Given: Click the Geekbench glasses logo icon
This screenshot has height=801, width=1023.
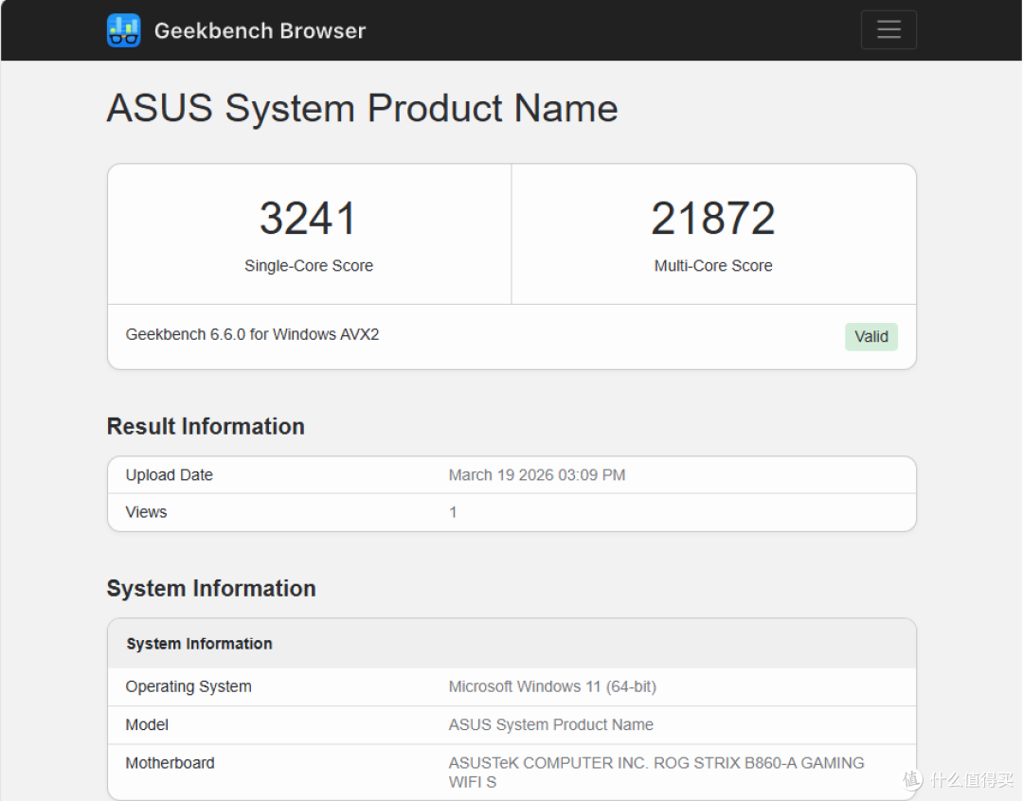Looking at the screenshot, I should pyautogui.click(x=123, y=30).
